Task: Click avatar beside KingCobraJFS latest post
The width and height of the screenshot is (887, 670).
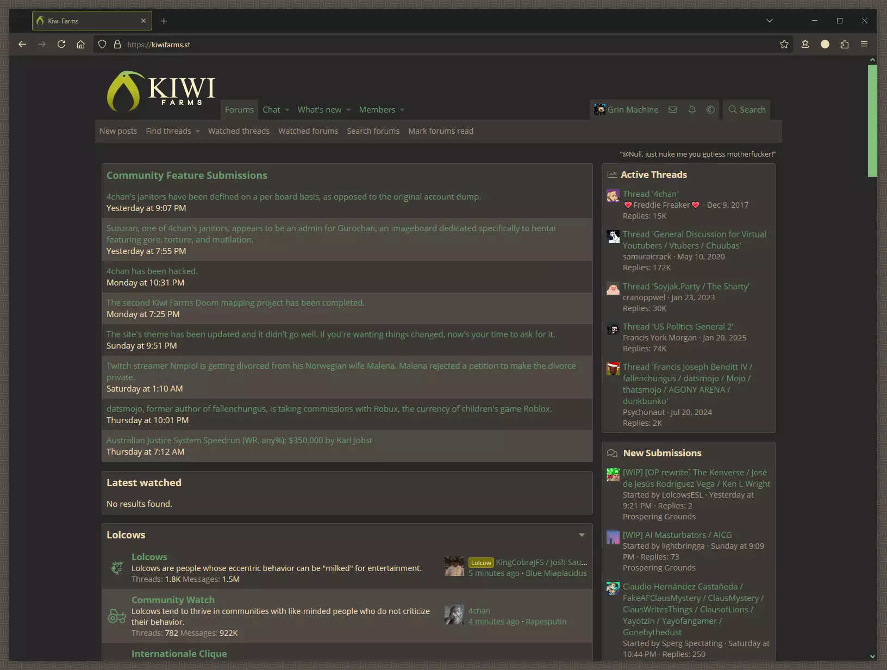Action: 454,566
